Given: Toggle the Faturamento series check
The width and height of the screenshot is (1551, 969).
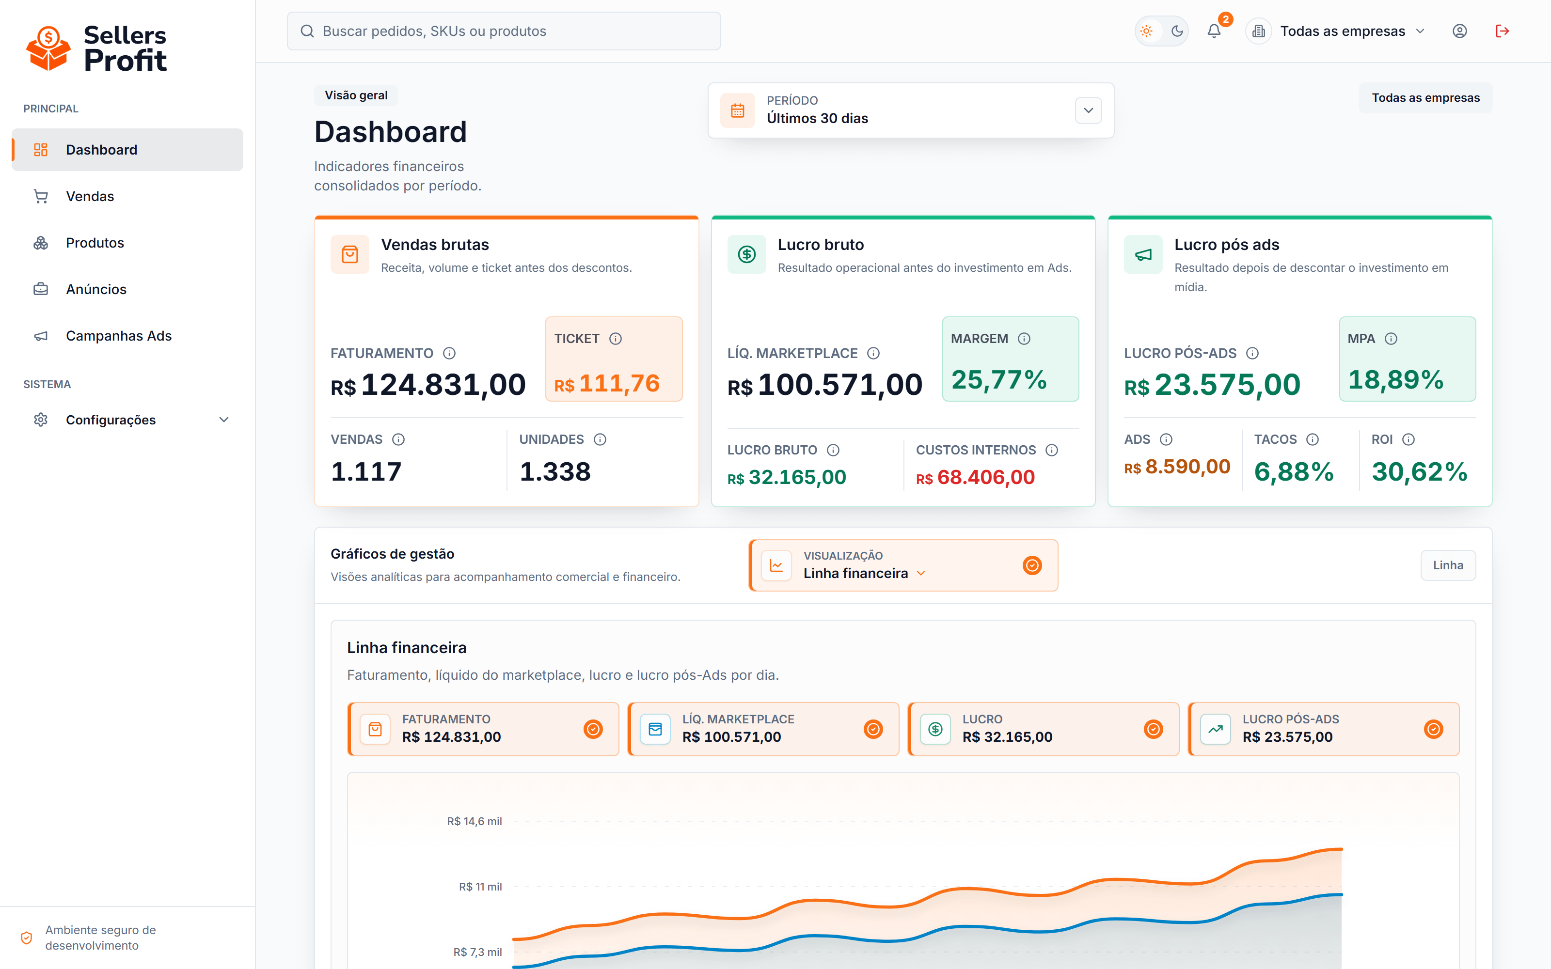Looking at the screenshot, I should (x=593, y=729).
